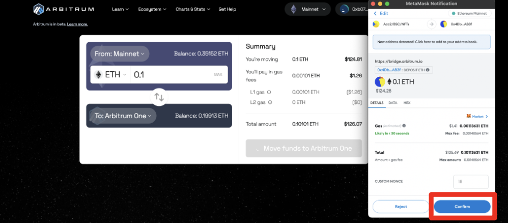
Task: Open the From: Mainnet network dropdown
Action: coord(120,54)
